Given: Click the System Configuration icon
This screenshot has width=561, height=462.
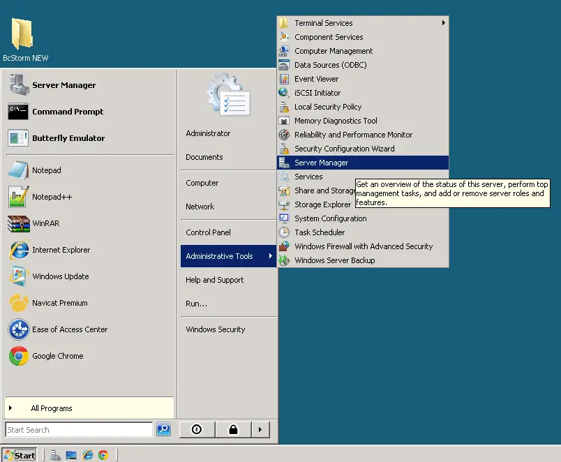Looking at the screenshot, I should coord(284,218).
